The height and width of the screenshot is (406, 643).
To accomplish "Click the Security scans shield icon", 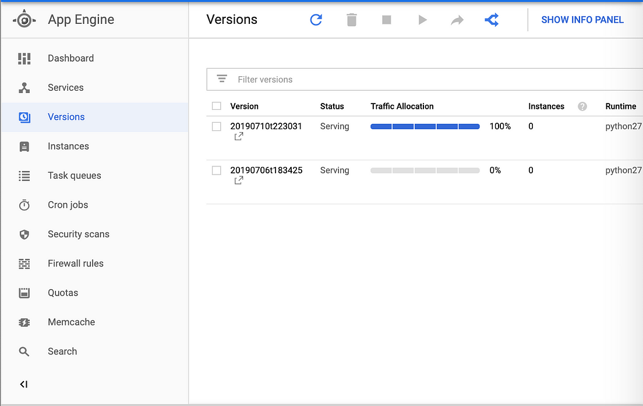I will tap(24, 234).
